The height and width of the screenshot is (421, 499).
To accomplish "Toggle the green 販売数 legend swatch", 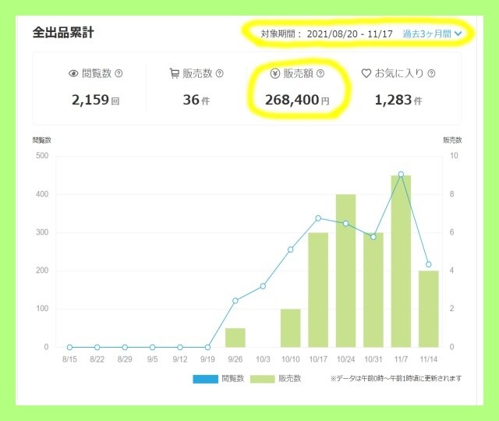I will pyautogui.click(x=262, y=379).
